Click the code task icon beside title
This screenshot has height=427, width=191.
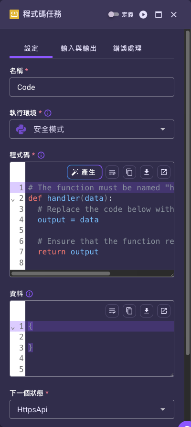click(14, 14)
